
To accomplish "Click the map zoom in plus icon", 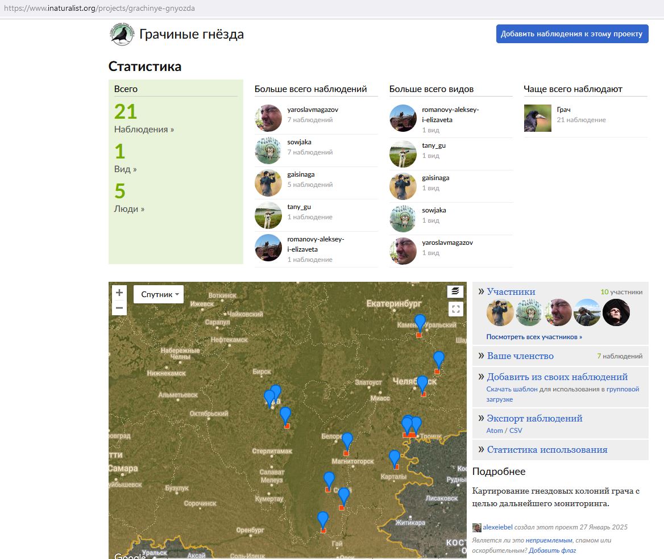I will pos(119,293).
